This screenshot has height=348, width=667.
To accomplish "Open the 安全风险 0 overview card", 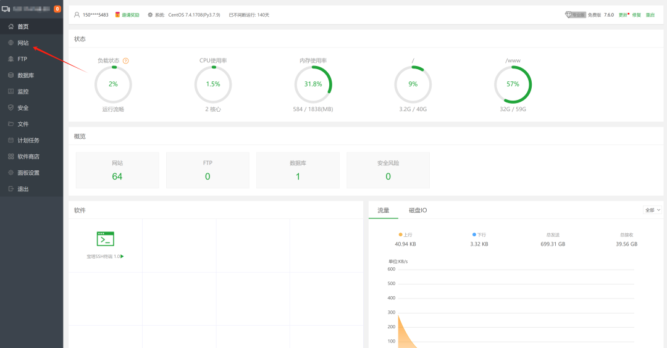I will click(388, 170).
